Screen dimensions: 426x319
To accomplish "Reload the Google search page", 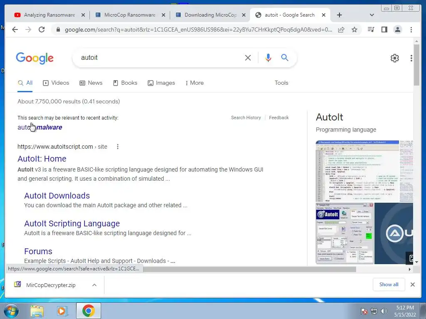I will click(42, 29).
